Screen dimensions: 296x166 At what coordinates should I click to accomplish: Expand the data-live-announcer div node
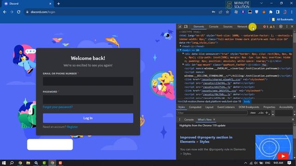pos(183,54)
